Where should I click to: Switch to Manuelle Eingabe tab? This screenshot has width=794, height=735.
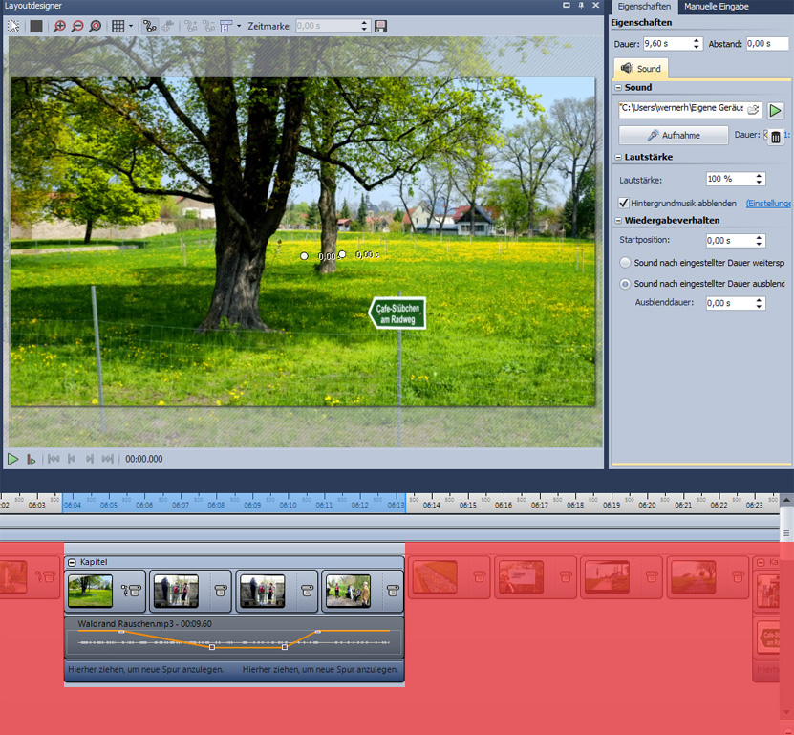716,7
